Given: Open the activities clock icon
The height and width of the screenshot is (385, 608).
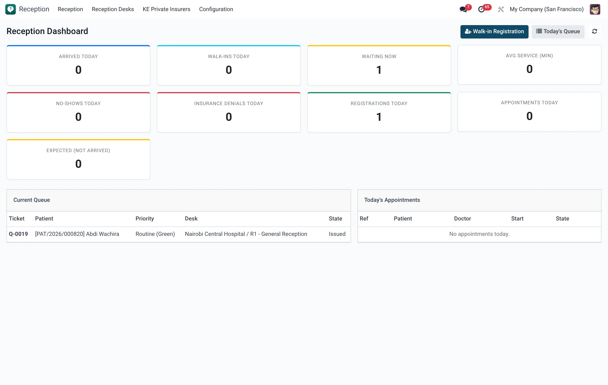Looking at the screenshot, I should pos(481,9).
